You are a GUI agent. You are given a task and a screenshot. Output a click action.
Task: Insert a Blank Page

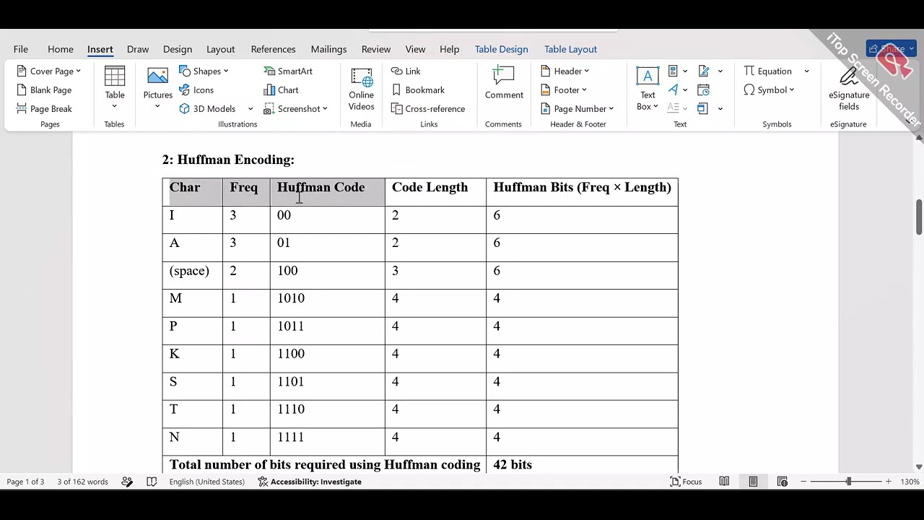pyautogui.click(x=43, y=90)
